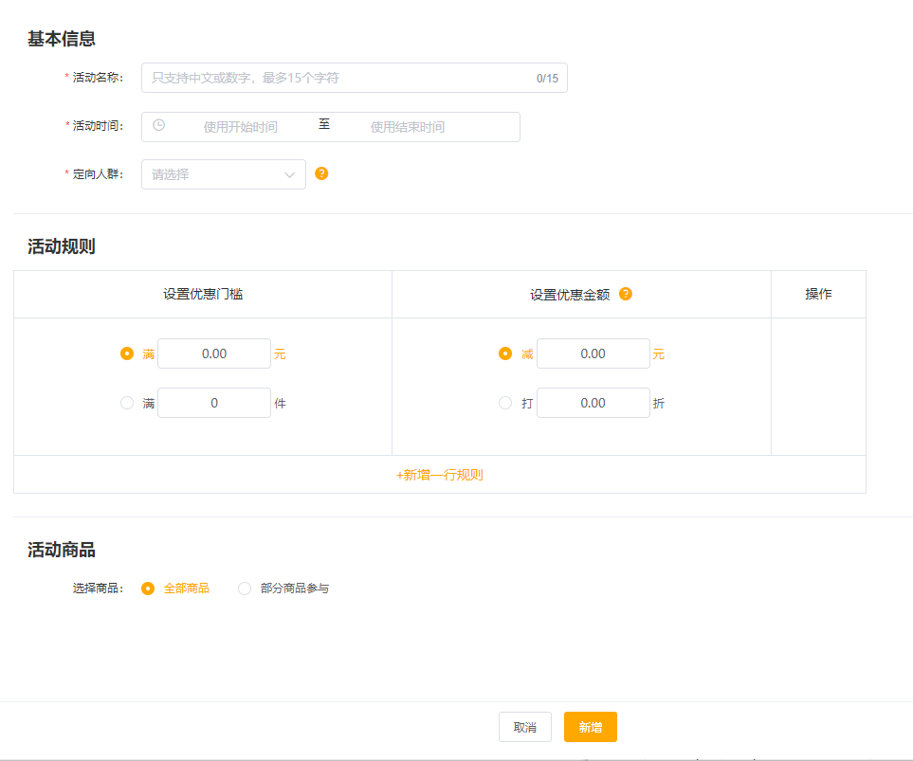Choose 全部商品 radio option

(148, 589)
